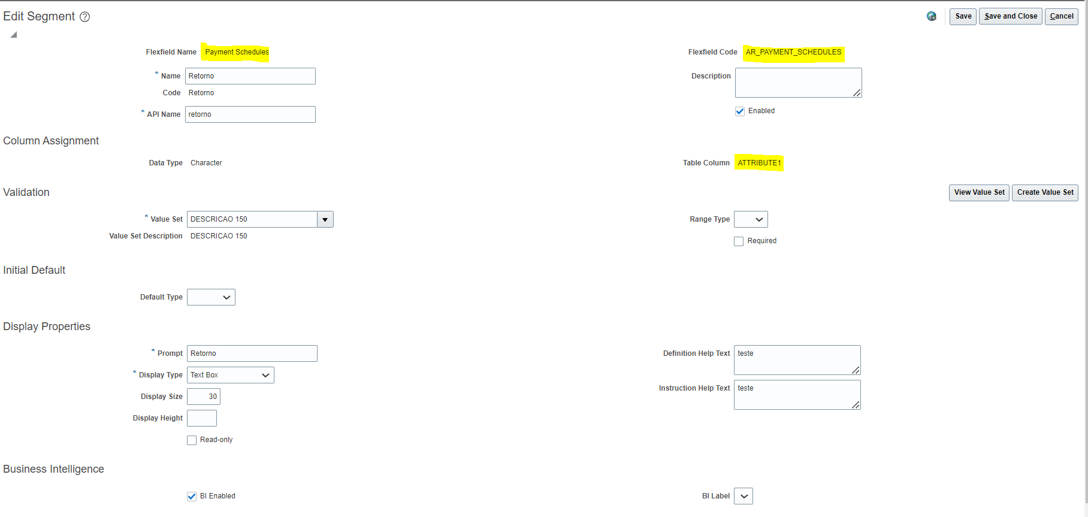This screenshot has height=517, width=1088.
Task: Click the globe icon beside Save
Action: (932, 16)
